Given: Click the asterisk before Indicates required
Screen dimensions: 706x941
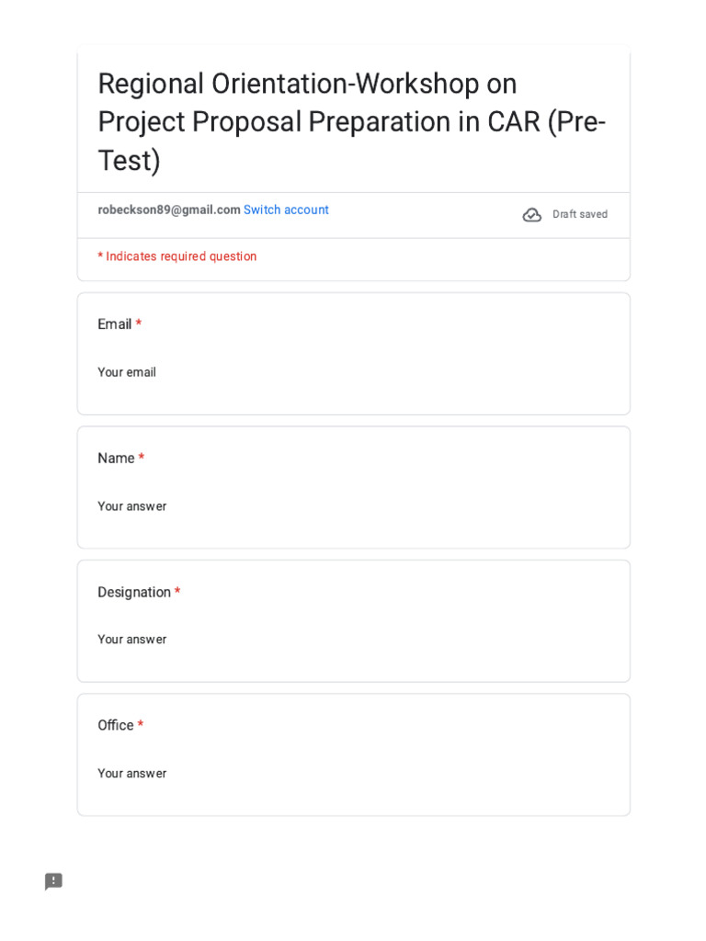Looking at the screenshot, I should (x=100, y=255).
